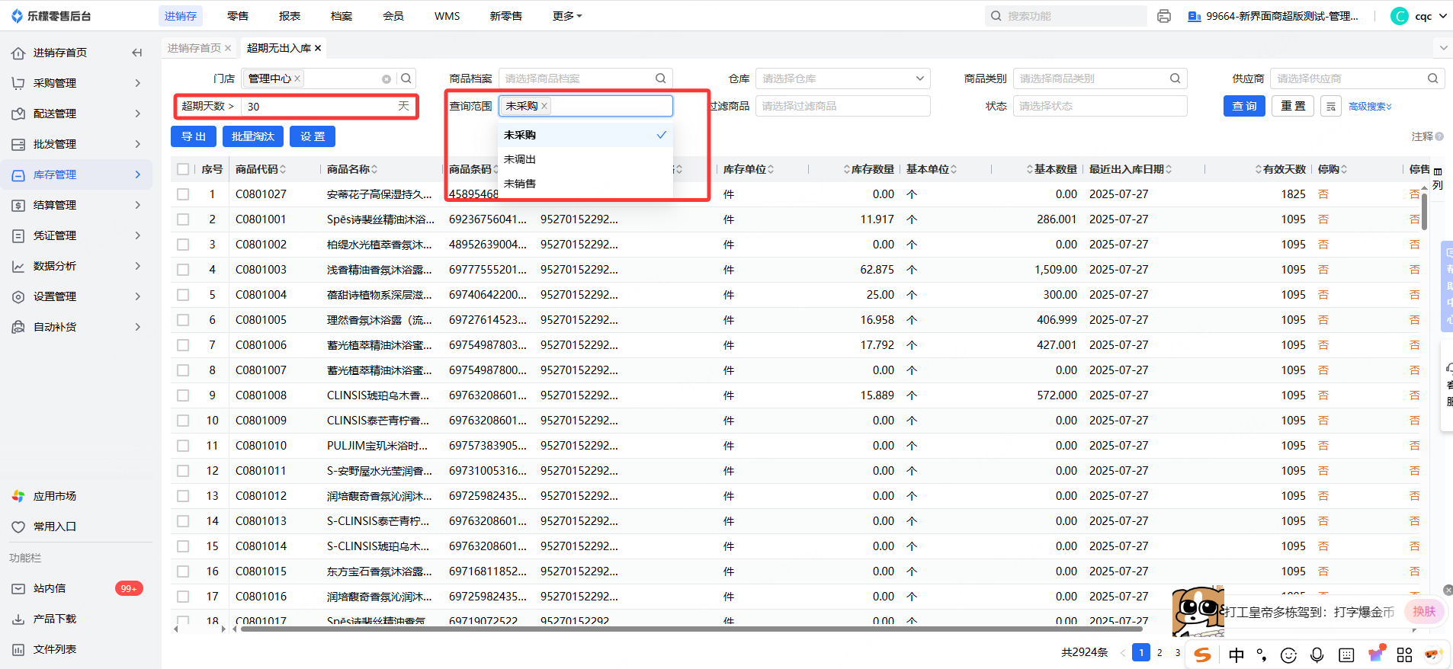
Task: Check the row for C0801007
Action: (183, 370)
